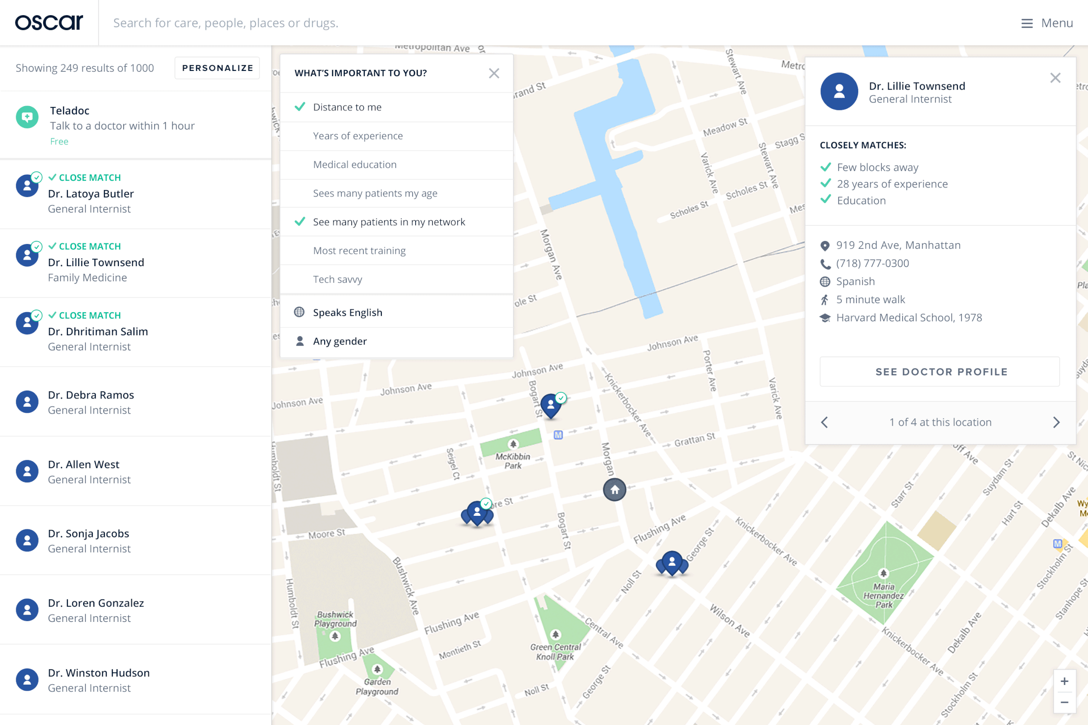Click the map pin cluster near George St
Image resolution: width=1088 pixels, height=725 pixels.
point(672,563)
